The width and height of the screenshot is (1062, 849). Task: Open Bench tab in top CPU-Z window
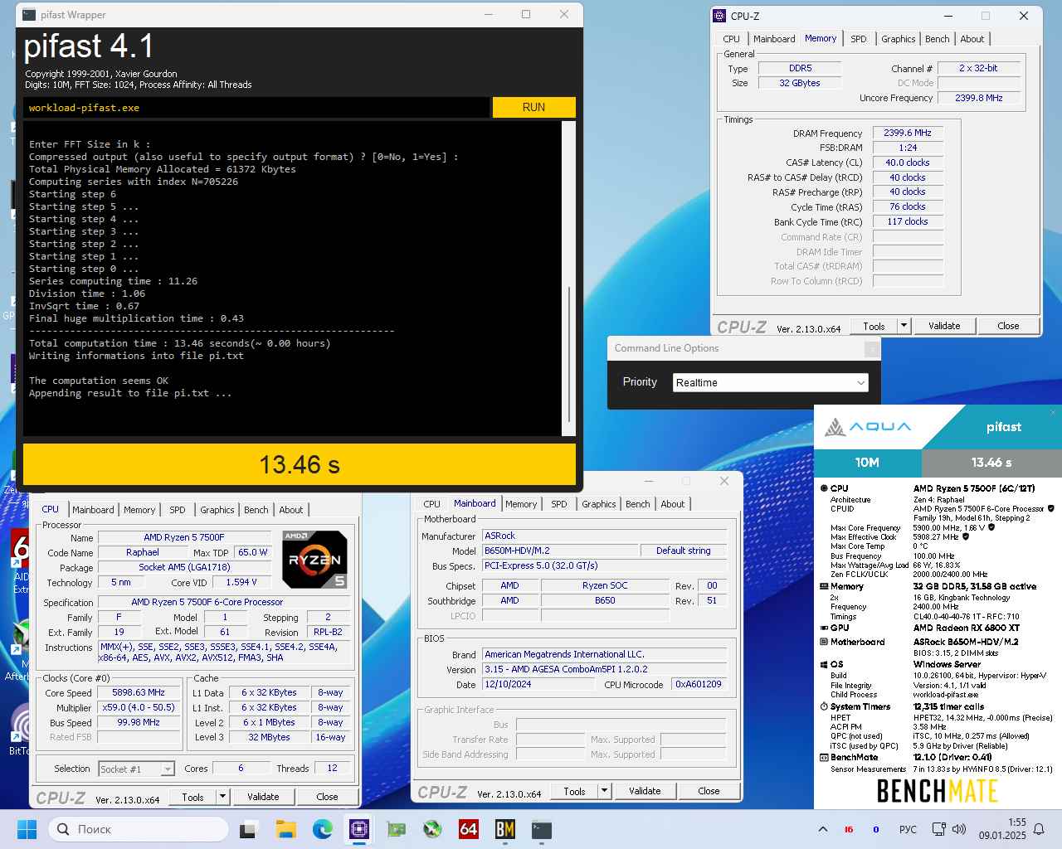pos(937,39)
